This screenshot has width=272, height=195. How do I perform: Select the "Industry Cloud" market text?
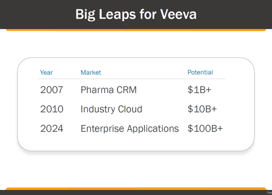[111, 109]
